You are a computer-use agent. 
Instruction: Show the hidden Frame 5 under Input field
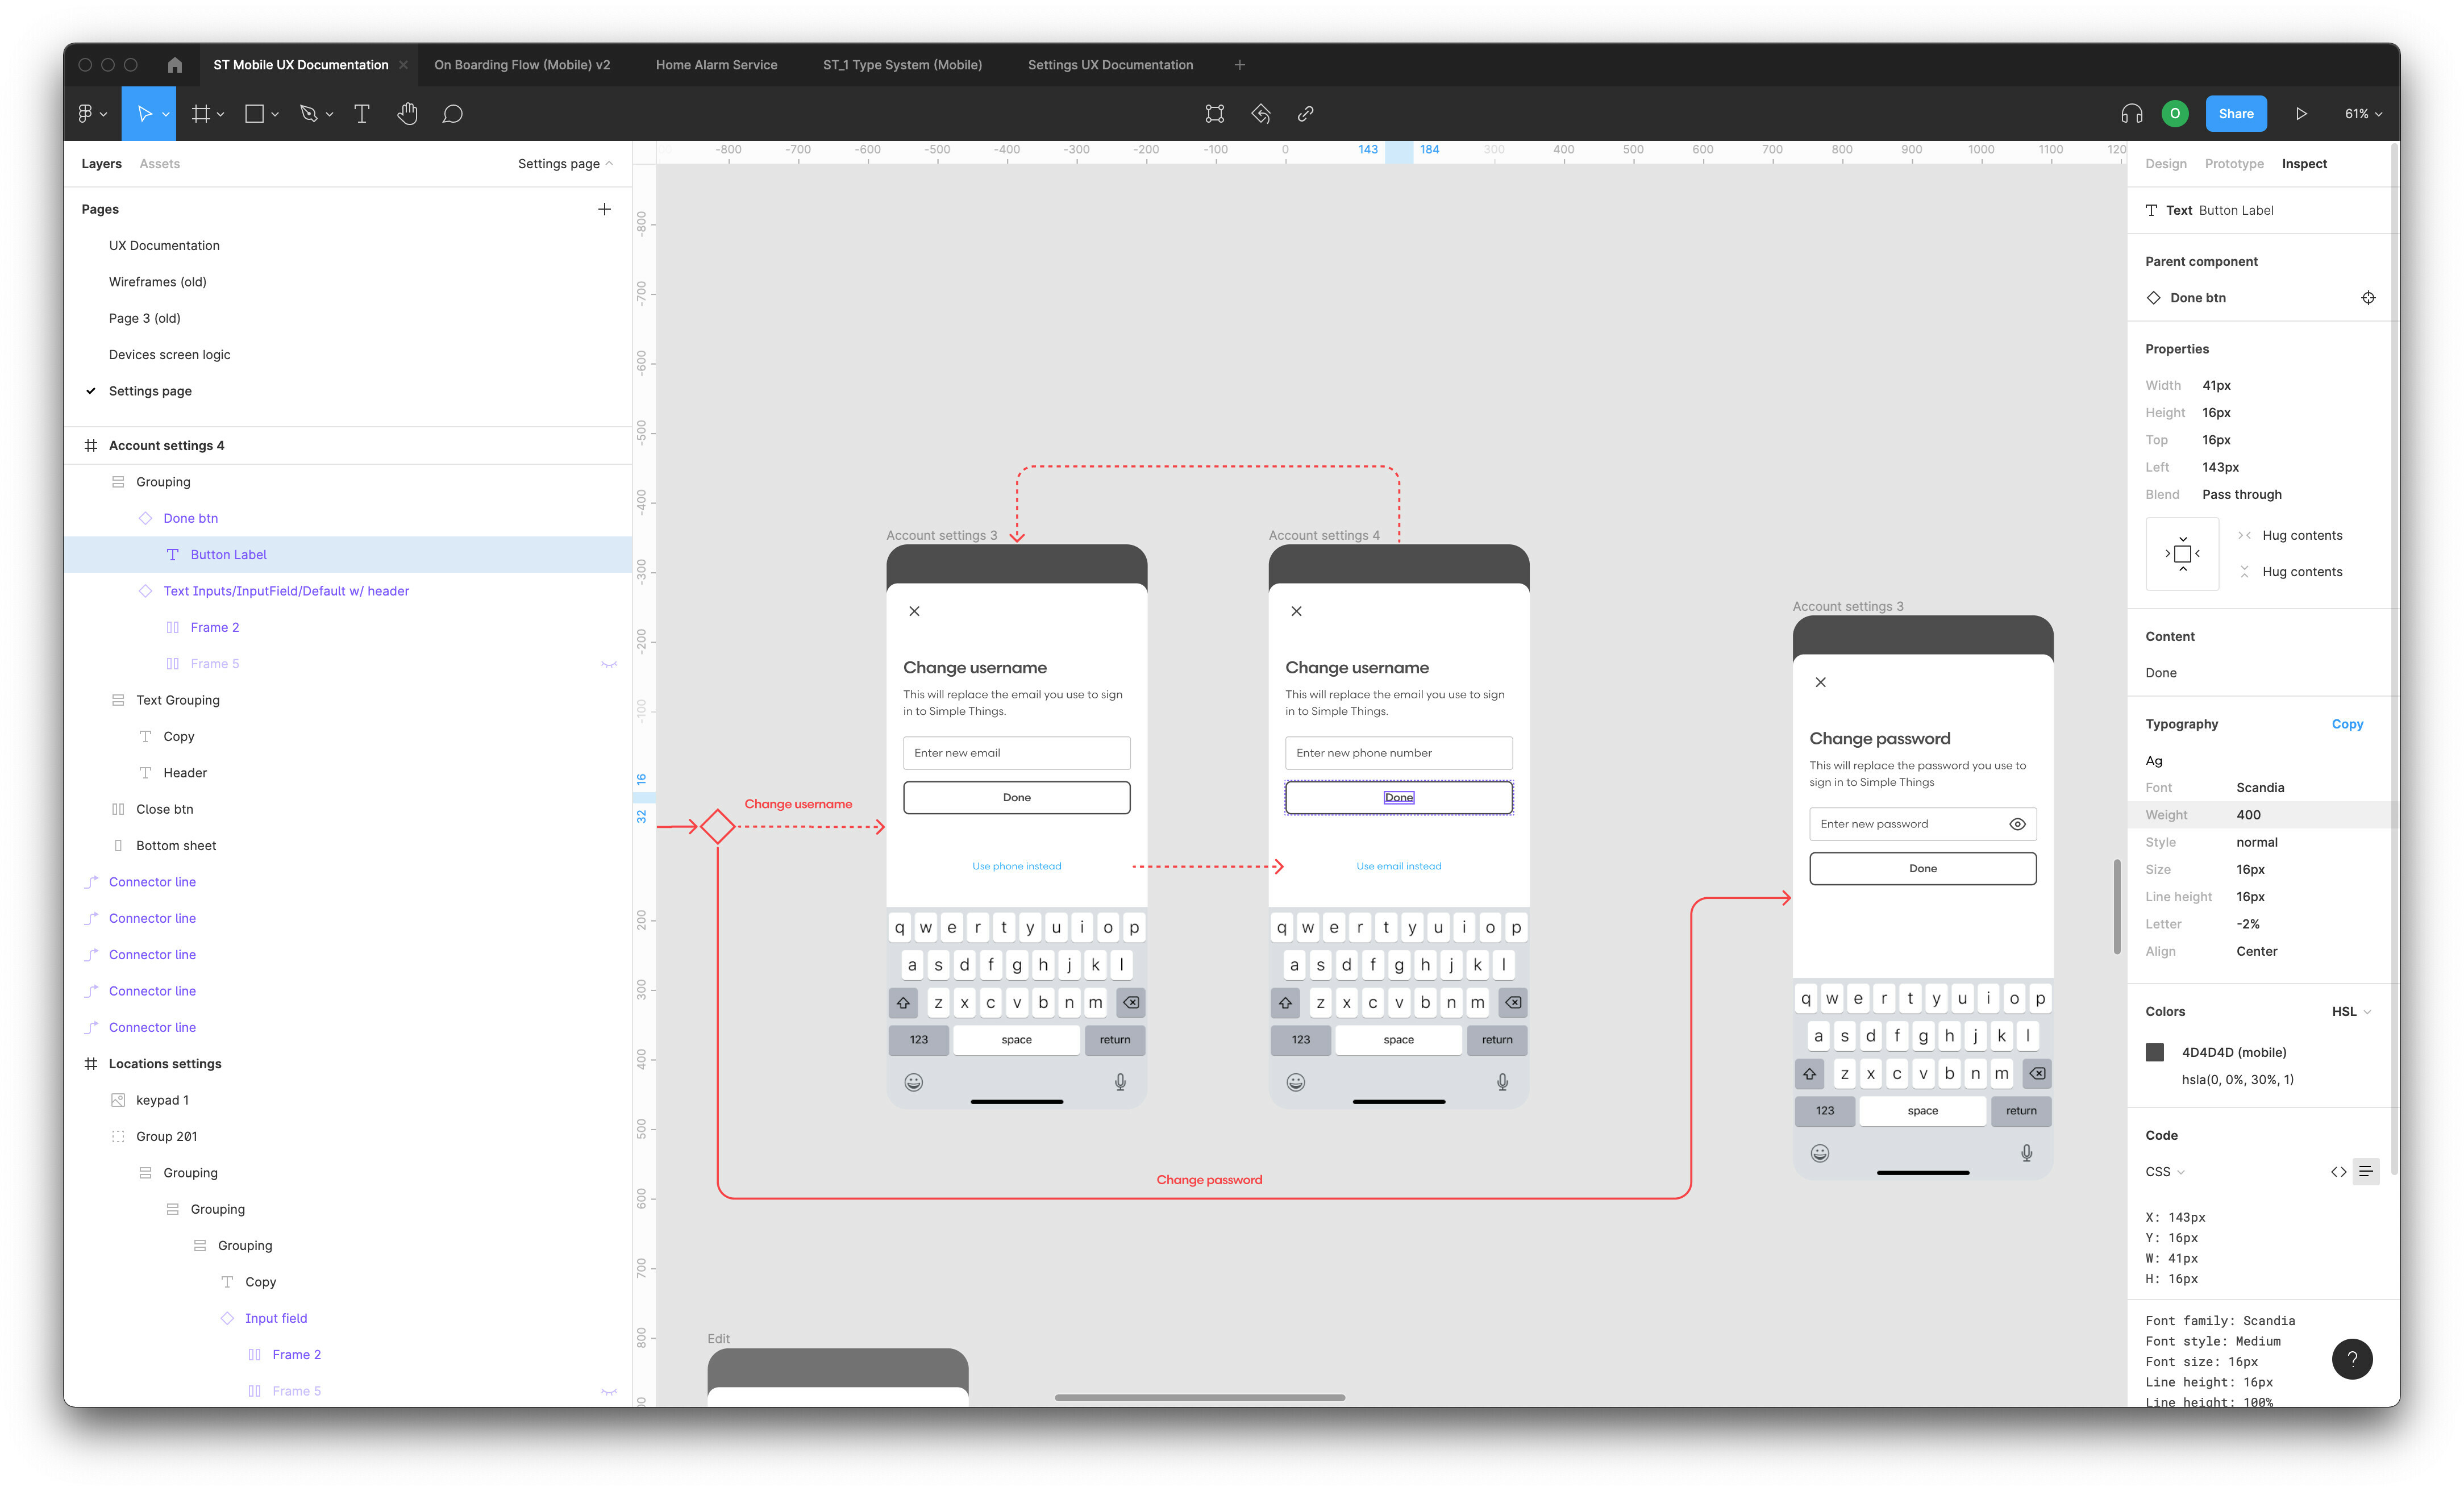tap(609, 1391)
